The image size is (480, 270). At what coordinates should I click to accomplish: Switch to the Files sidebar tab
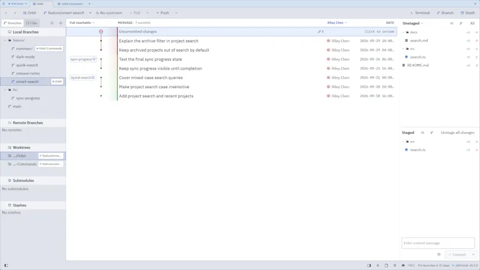[x=32, y=23]
